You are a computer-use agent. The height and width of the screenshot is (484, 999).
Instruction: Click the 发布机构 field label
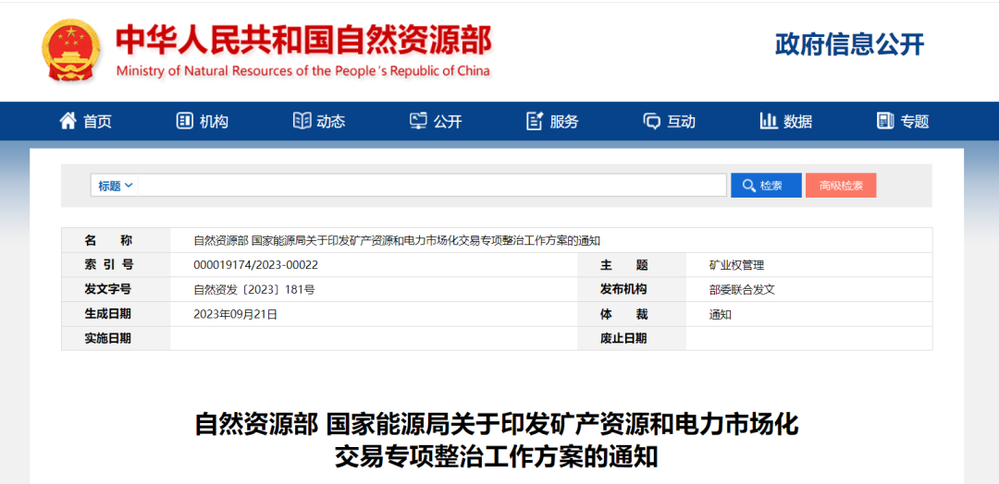(623, 289)
